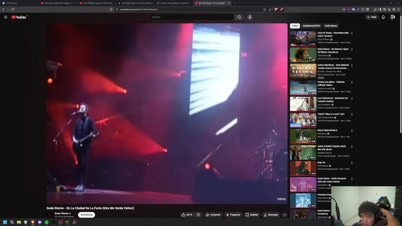Open the Soda Stereo channel name link
The image size is (402, 226).
tap(61, 213)
